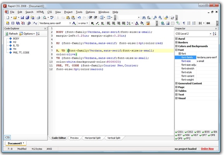Apply Underline with the U icon

(x=102, y=23)
